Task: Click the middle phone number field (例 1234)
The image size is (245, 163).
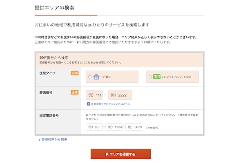Action: tap(114, 127)
